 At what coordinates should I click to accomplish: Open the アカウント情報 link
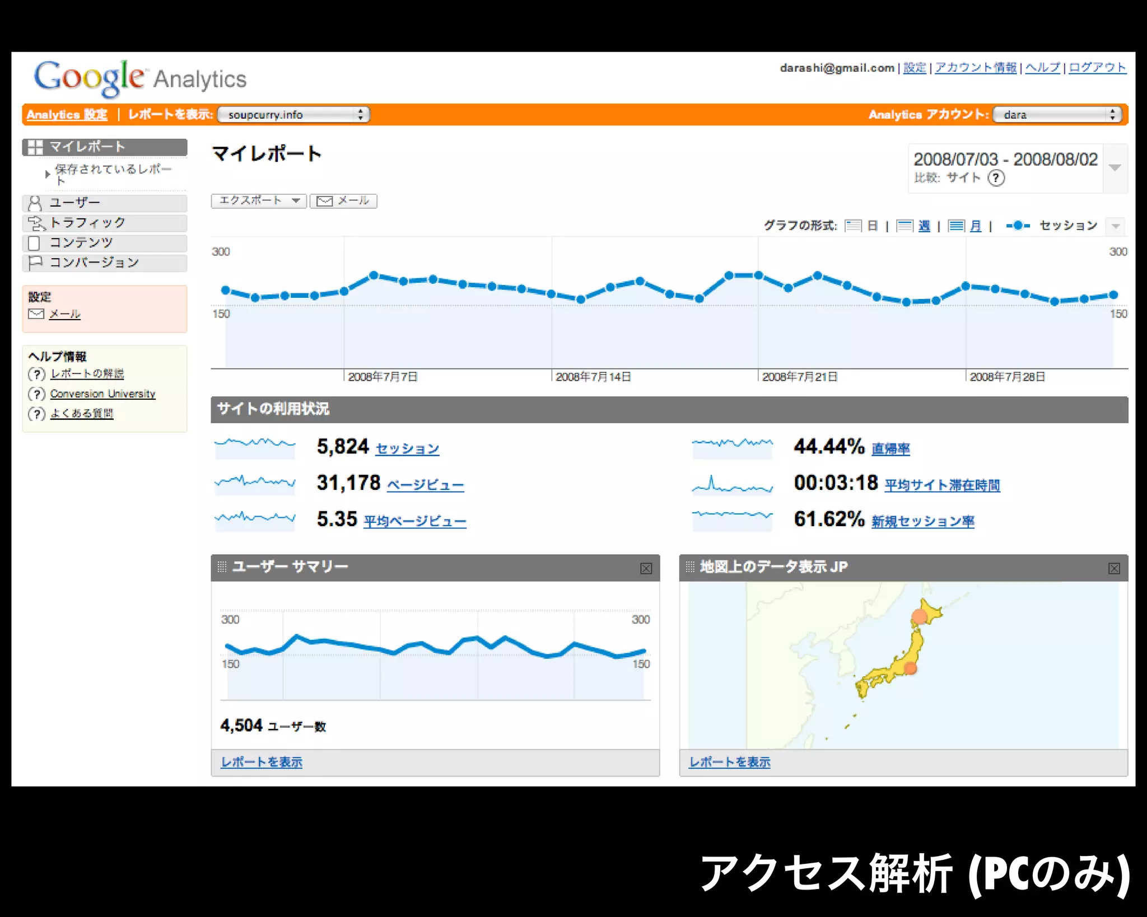976,68
